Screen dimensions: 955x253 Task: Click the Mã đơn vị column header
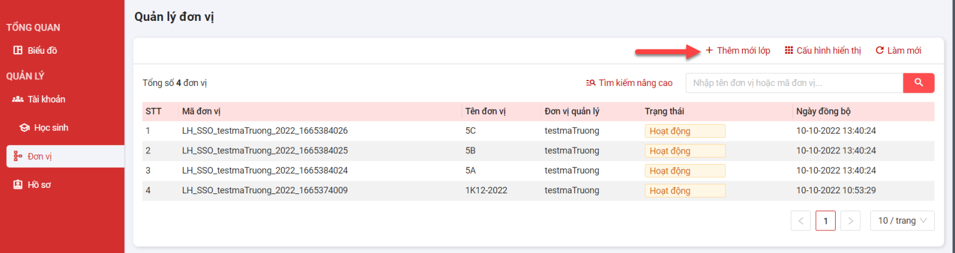coord(201,112)
